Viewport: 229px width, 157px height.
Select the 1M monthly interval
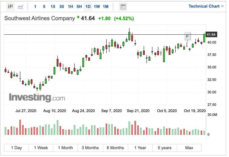(105, 7)
